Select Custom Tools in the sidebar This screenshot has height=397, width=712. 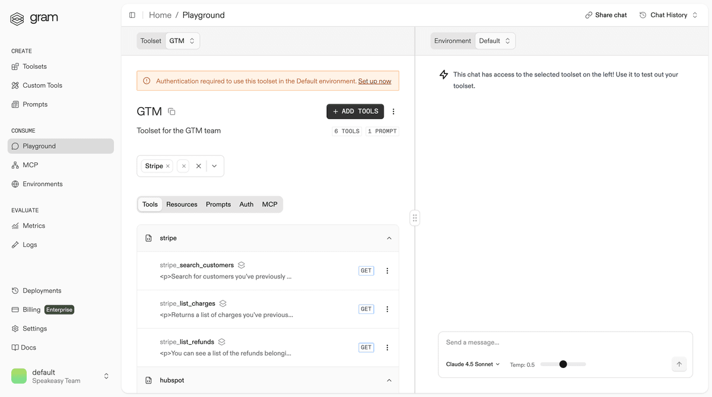tap(41, 85)
